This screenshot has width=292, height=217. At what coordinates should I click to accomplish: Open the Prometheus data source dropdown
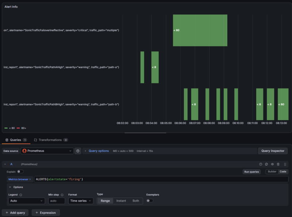click(47, 151)
